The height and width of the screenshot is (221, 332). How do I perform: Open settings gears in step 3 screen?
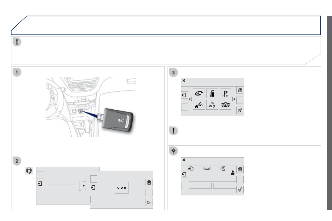click(240, 110)
